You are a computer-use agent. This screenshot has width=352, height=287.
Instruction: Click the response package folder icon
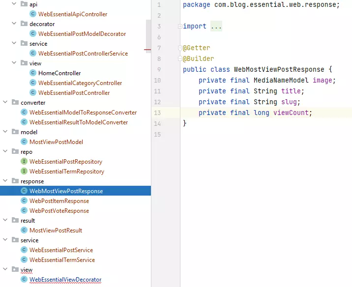point(15,181)
